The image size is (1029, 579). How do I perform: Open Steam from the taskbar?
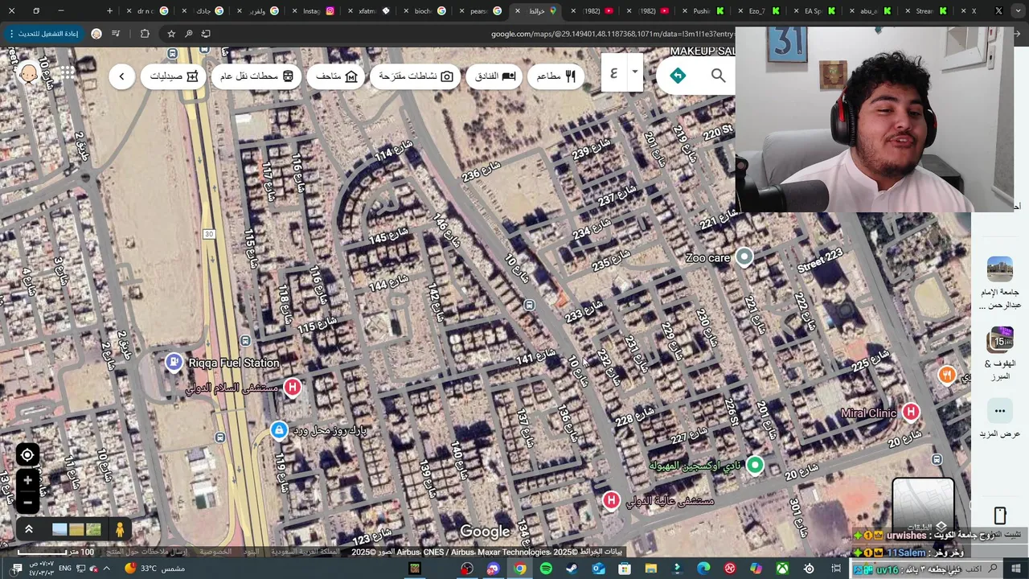coord(572,569)
